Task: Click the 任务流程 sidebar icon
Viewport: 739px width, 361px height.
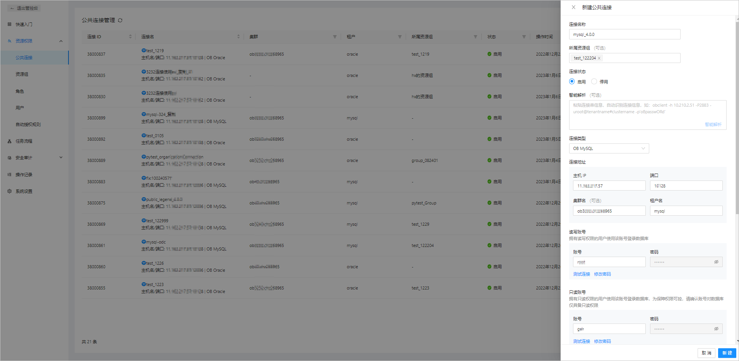Action: tap(9, 141)
